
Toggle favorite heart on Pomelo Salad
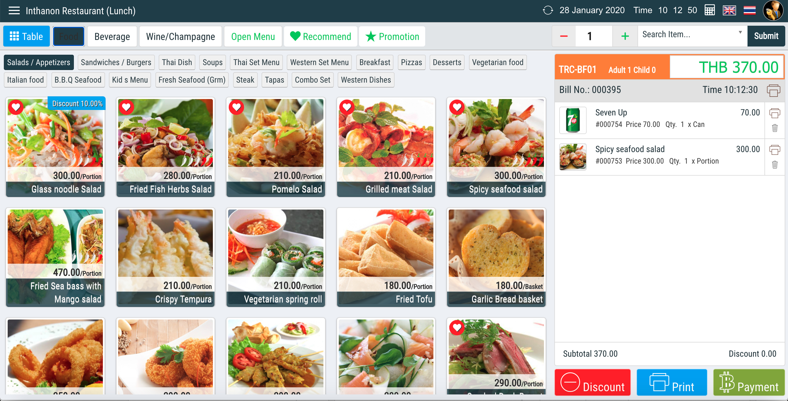236,107
